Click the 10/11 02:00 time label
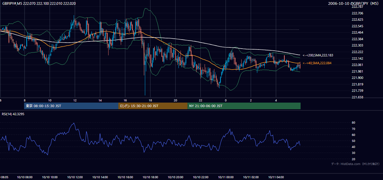Screen dimensions: 383x180 coord(251,177)
